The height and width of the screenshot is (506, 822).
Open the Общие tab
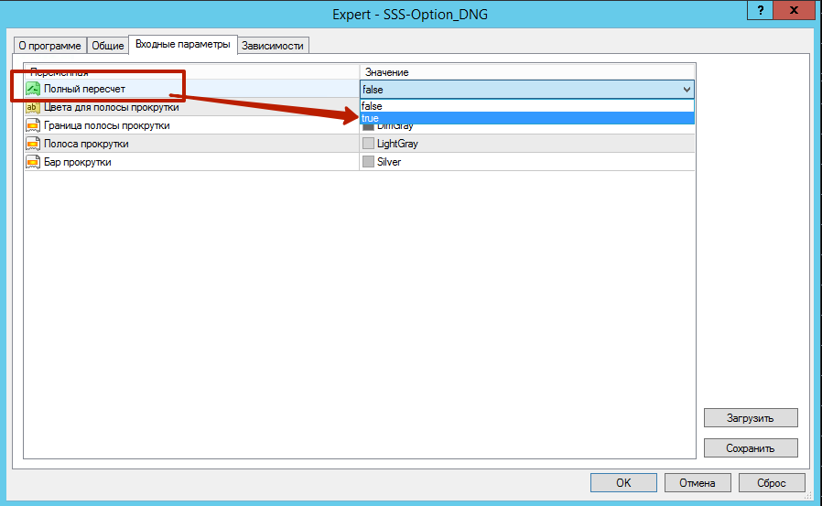tap(106, 46)
